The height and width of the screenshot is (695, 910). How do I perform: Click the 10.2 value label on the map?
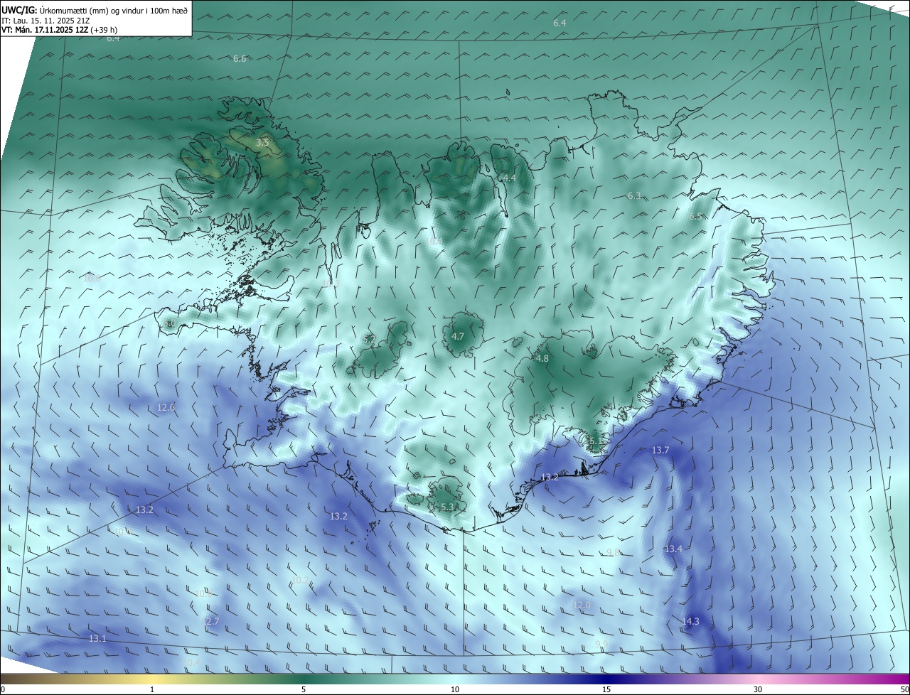(x=301, y=580)
